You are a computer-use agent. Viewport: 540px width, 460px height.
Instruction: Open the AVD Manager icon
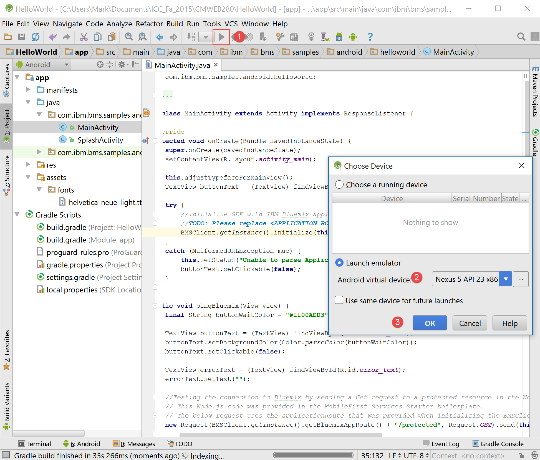click(325, 37)
